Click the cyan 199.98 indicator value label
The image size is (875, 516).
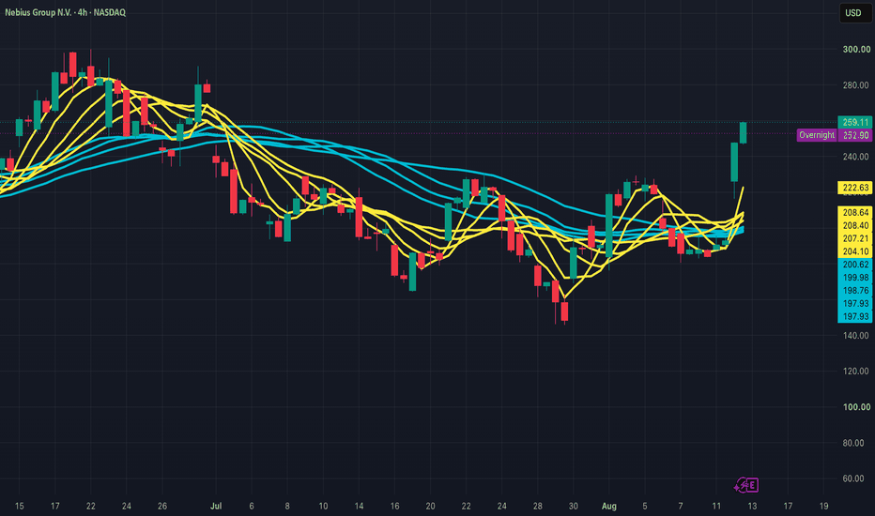[x=855, y=278]
